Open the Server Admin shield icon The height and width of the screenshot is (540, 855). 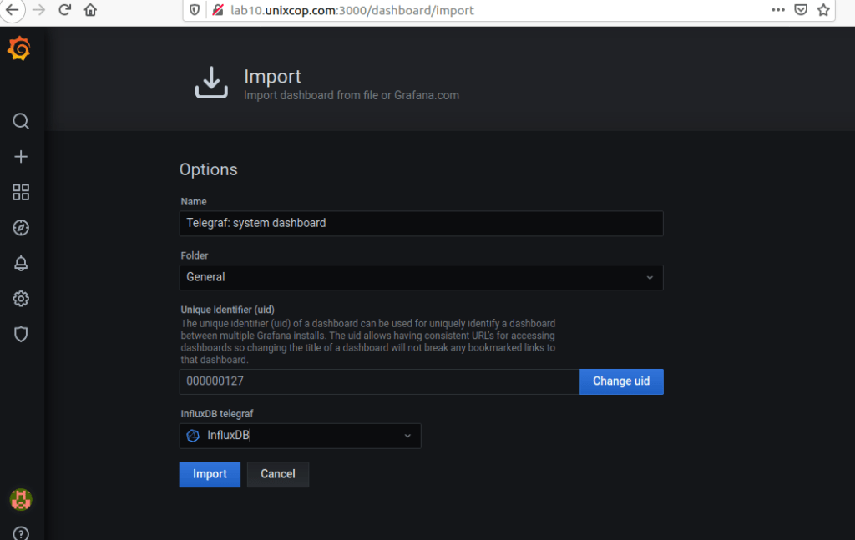pos(21,334)
